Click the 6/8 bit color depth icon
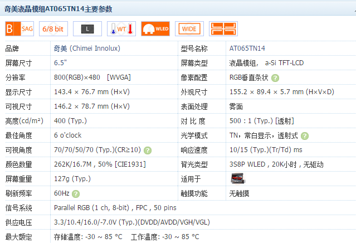The height and width of the screenshot is (243, 356). click(x=53, y=29)
